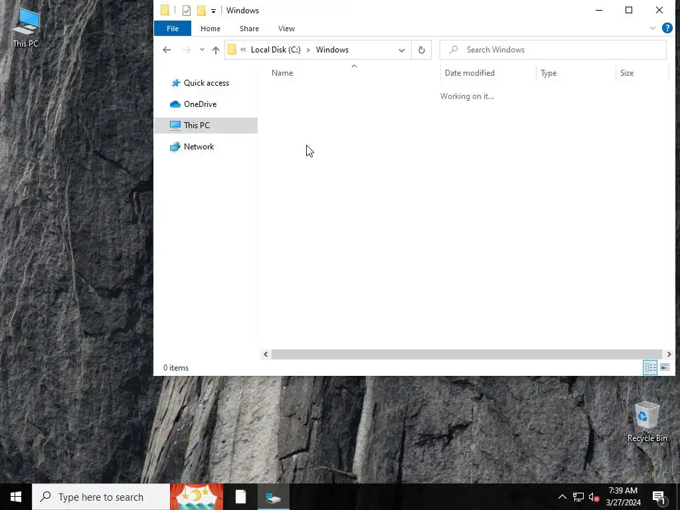Open the Share ribbon tab
This screenshot has width=680, height=510.
pyautogui.click(x=250, y=29)
